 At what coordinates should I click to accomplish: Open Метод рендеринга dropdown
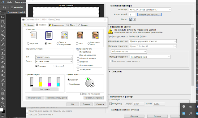tap(150, 57)
